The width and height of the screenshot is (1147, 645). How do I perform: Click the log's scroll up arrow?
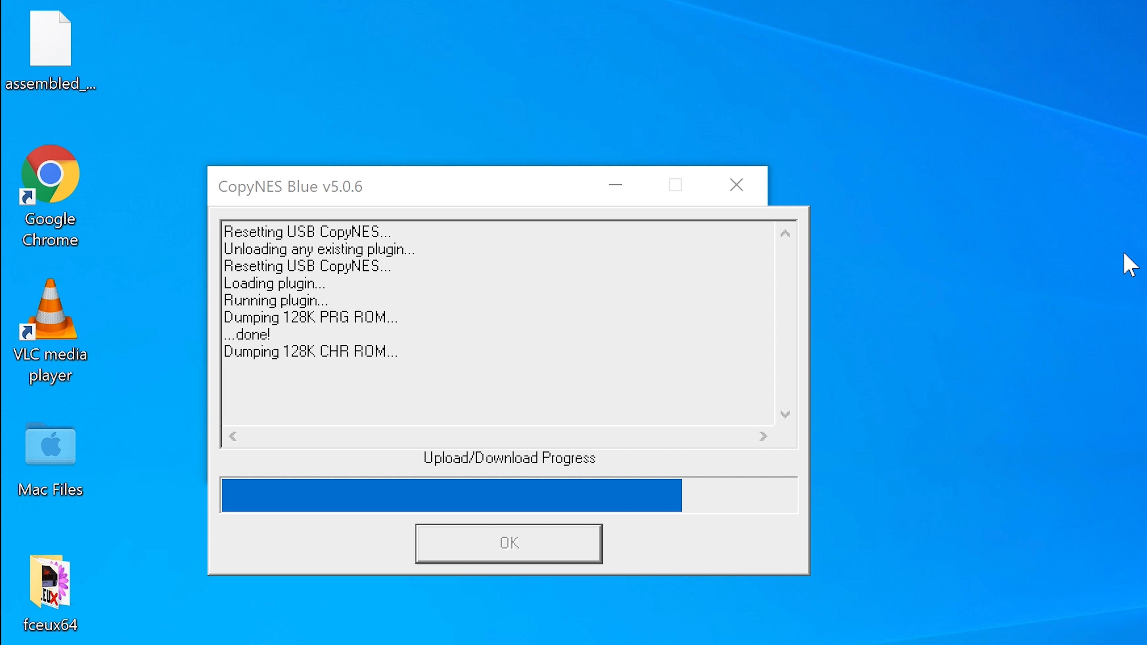[785, 234]
